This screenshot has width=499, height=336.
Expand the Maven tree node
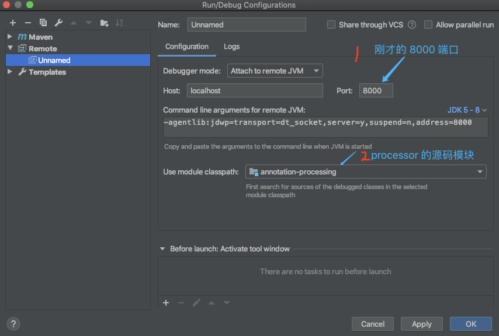pyautogui.click(x=10, y=37)
